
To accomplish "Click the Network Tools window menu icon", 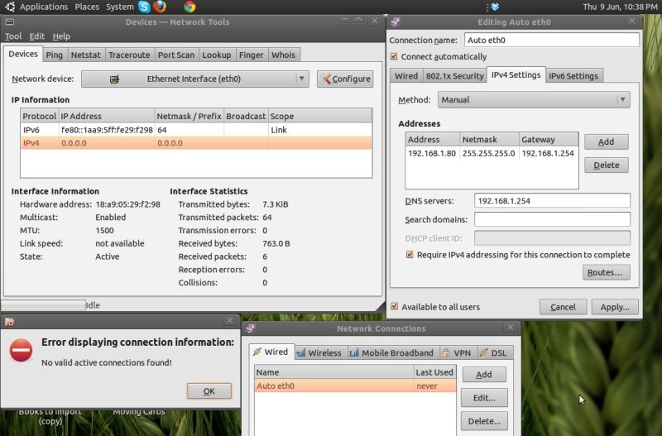I will click(x=9, y=22).
